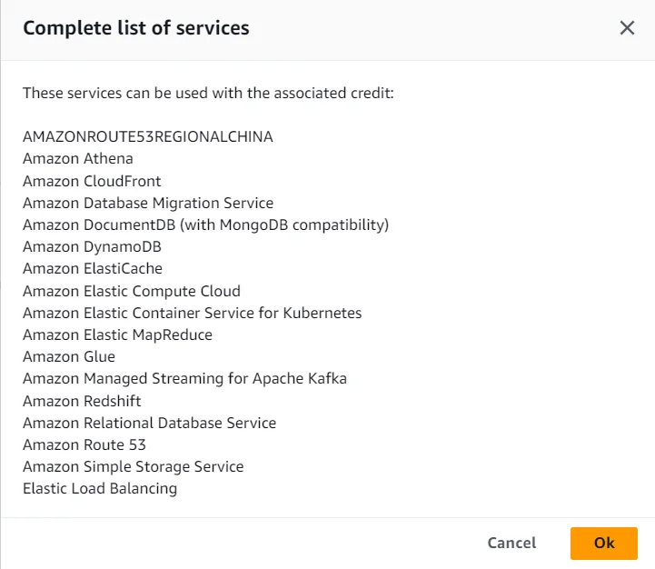Select the Amazon Route 53 entry
This screenshot has height=569, width=655.
point(84,444)
